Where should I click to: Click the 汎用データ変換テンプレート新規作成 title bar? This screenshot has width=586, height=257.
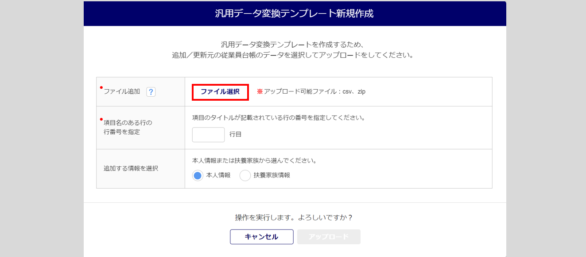point(295,14)
